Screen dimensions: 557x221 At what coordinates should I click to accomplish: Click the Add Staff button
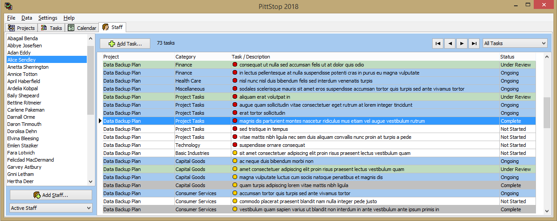point(51,195)
